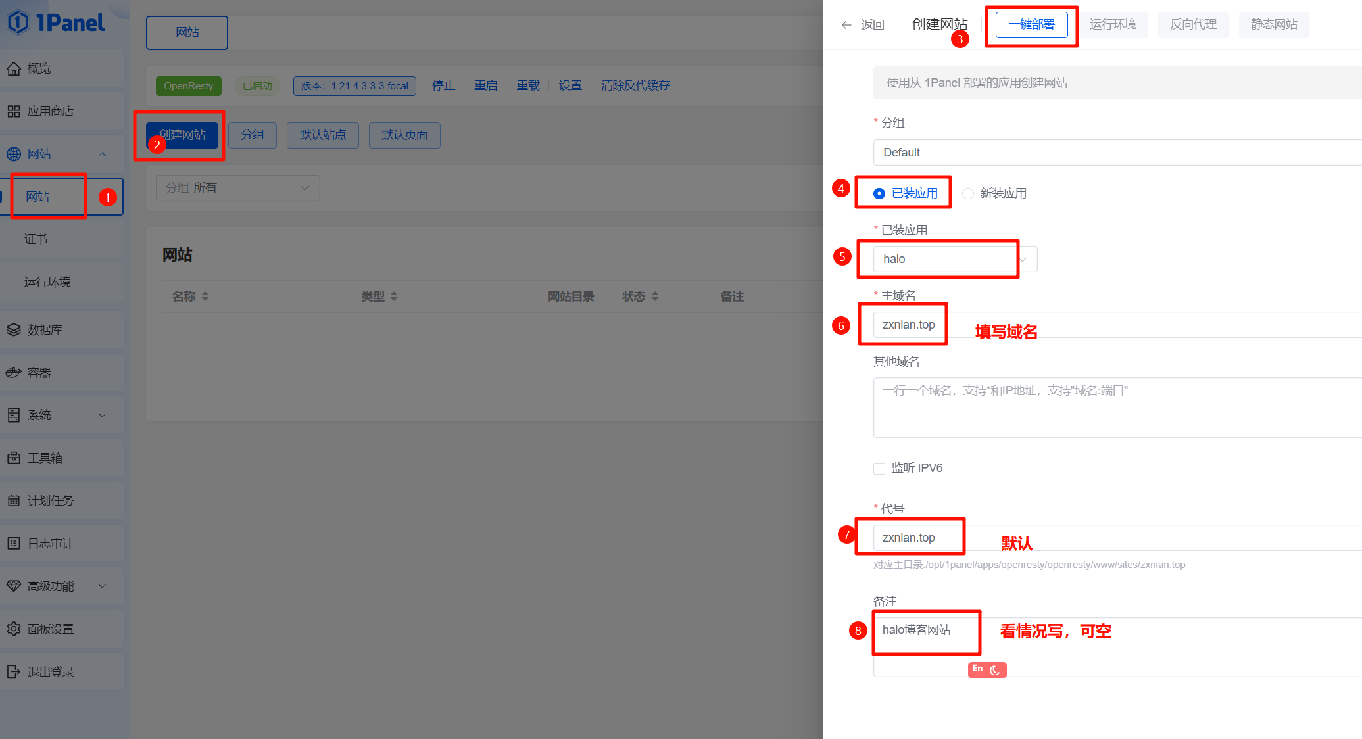Switch to the 静态网站 tab
1362x739 pixels.
(x=1274, y=25)
